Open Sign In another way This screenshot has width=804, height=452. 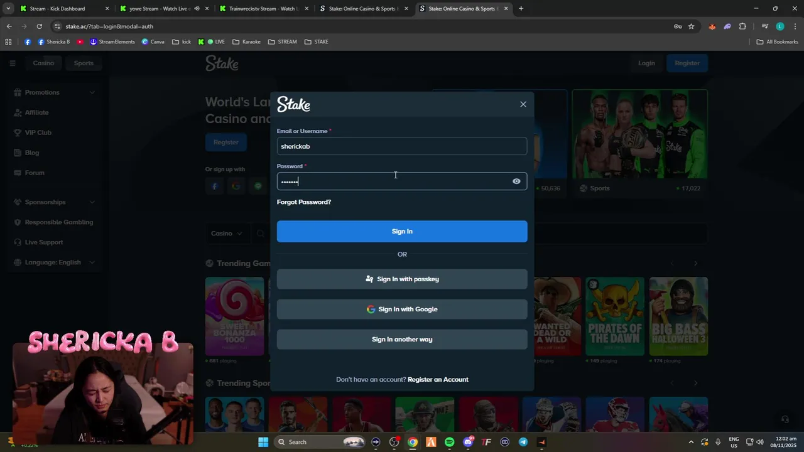[x=402, y=339]
